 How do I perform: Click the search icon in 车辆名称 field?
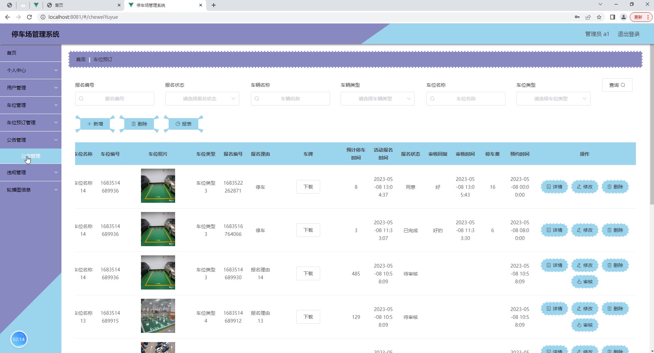(x=257, y=99)
